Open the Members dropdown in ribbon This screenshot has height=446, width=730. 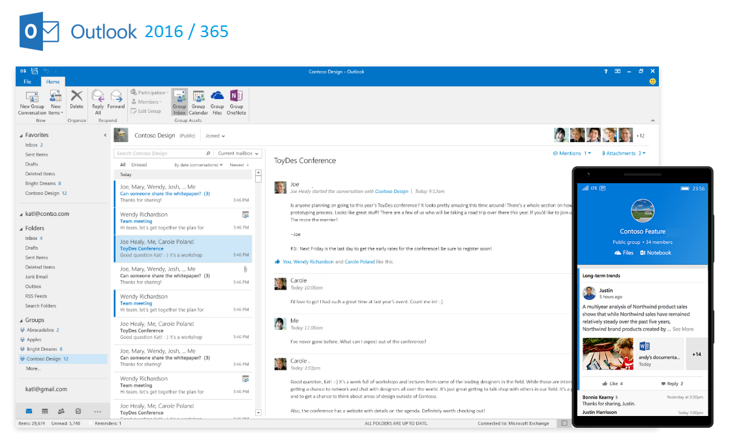pos(146,102)
